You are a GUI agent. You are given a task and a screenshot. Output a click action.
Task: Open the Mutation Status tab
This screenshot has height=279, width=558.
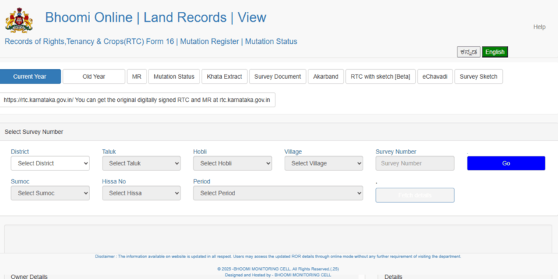174,77
